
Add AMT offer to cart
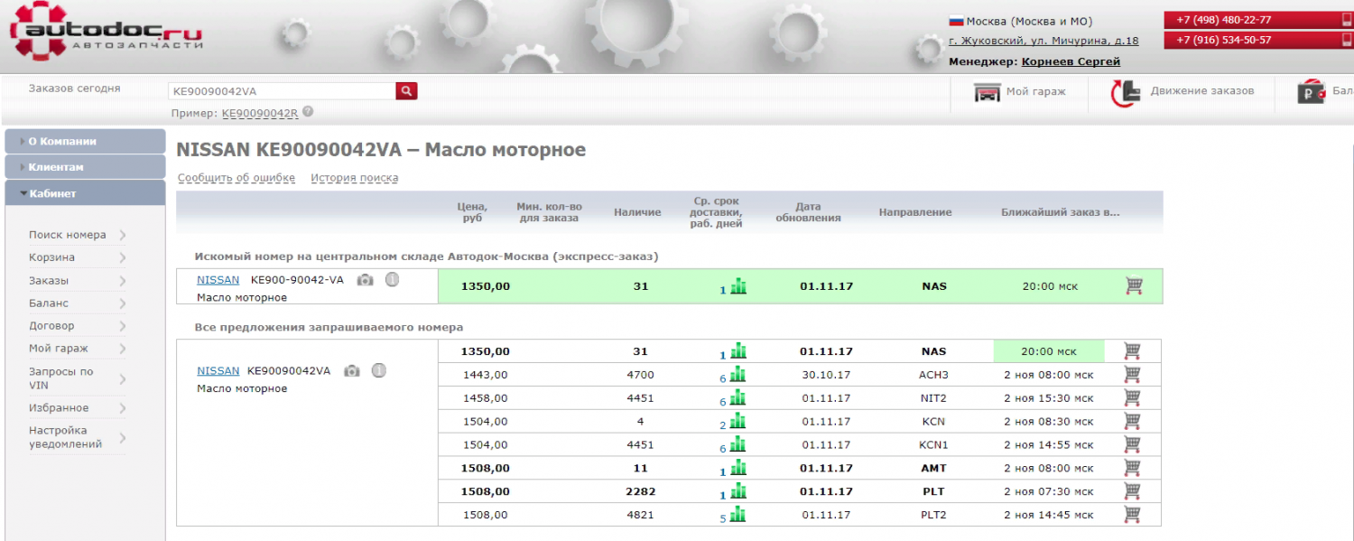pos(1132,468)
